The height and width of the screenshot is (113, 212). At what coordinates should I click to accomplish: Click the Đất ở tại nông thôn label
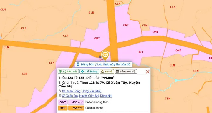click(x=97, y=102)
